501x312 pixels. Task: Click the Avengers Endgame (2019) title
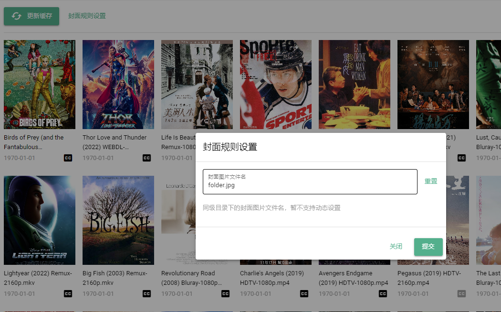pyautogui.click(x=354, y=278)
